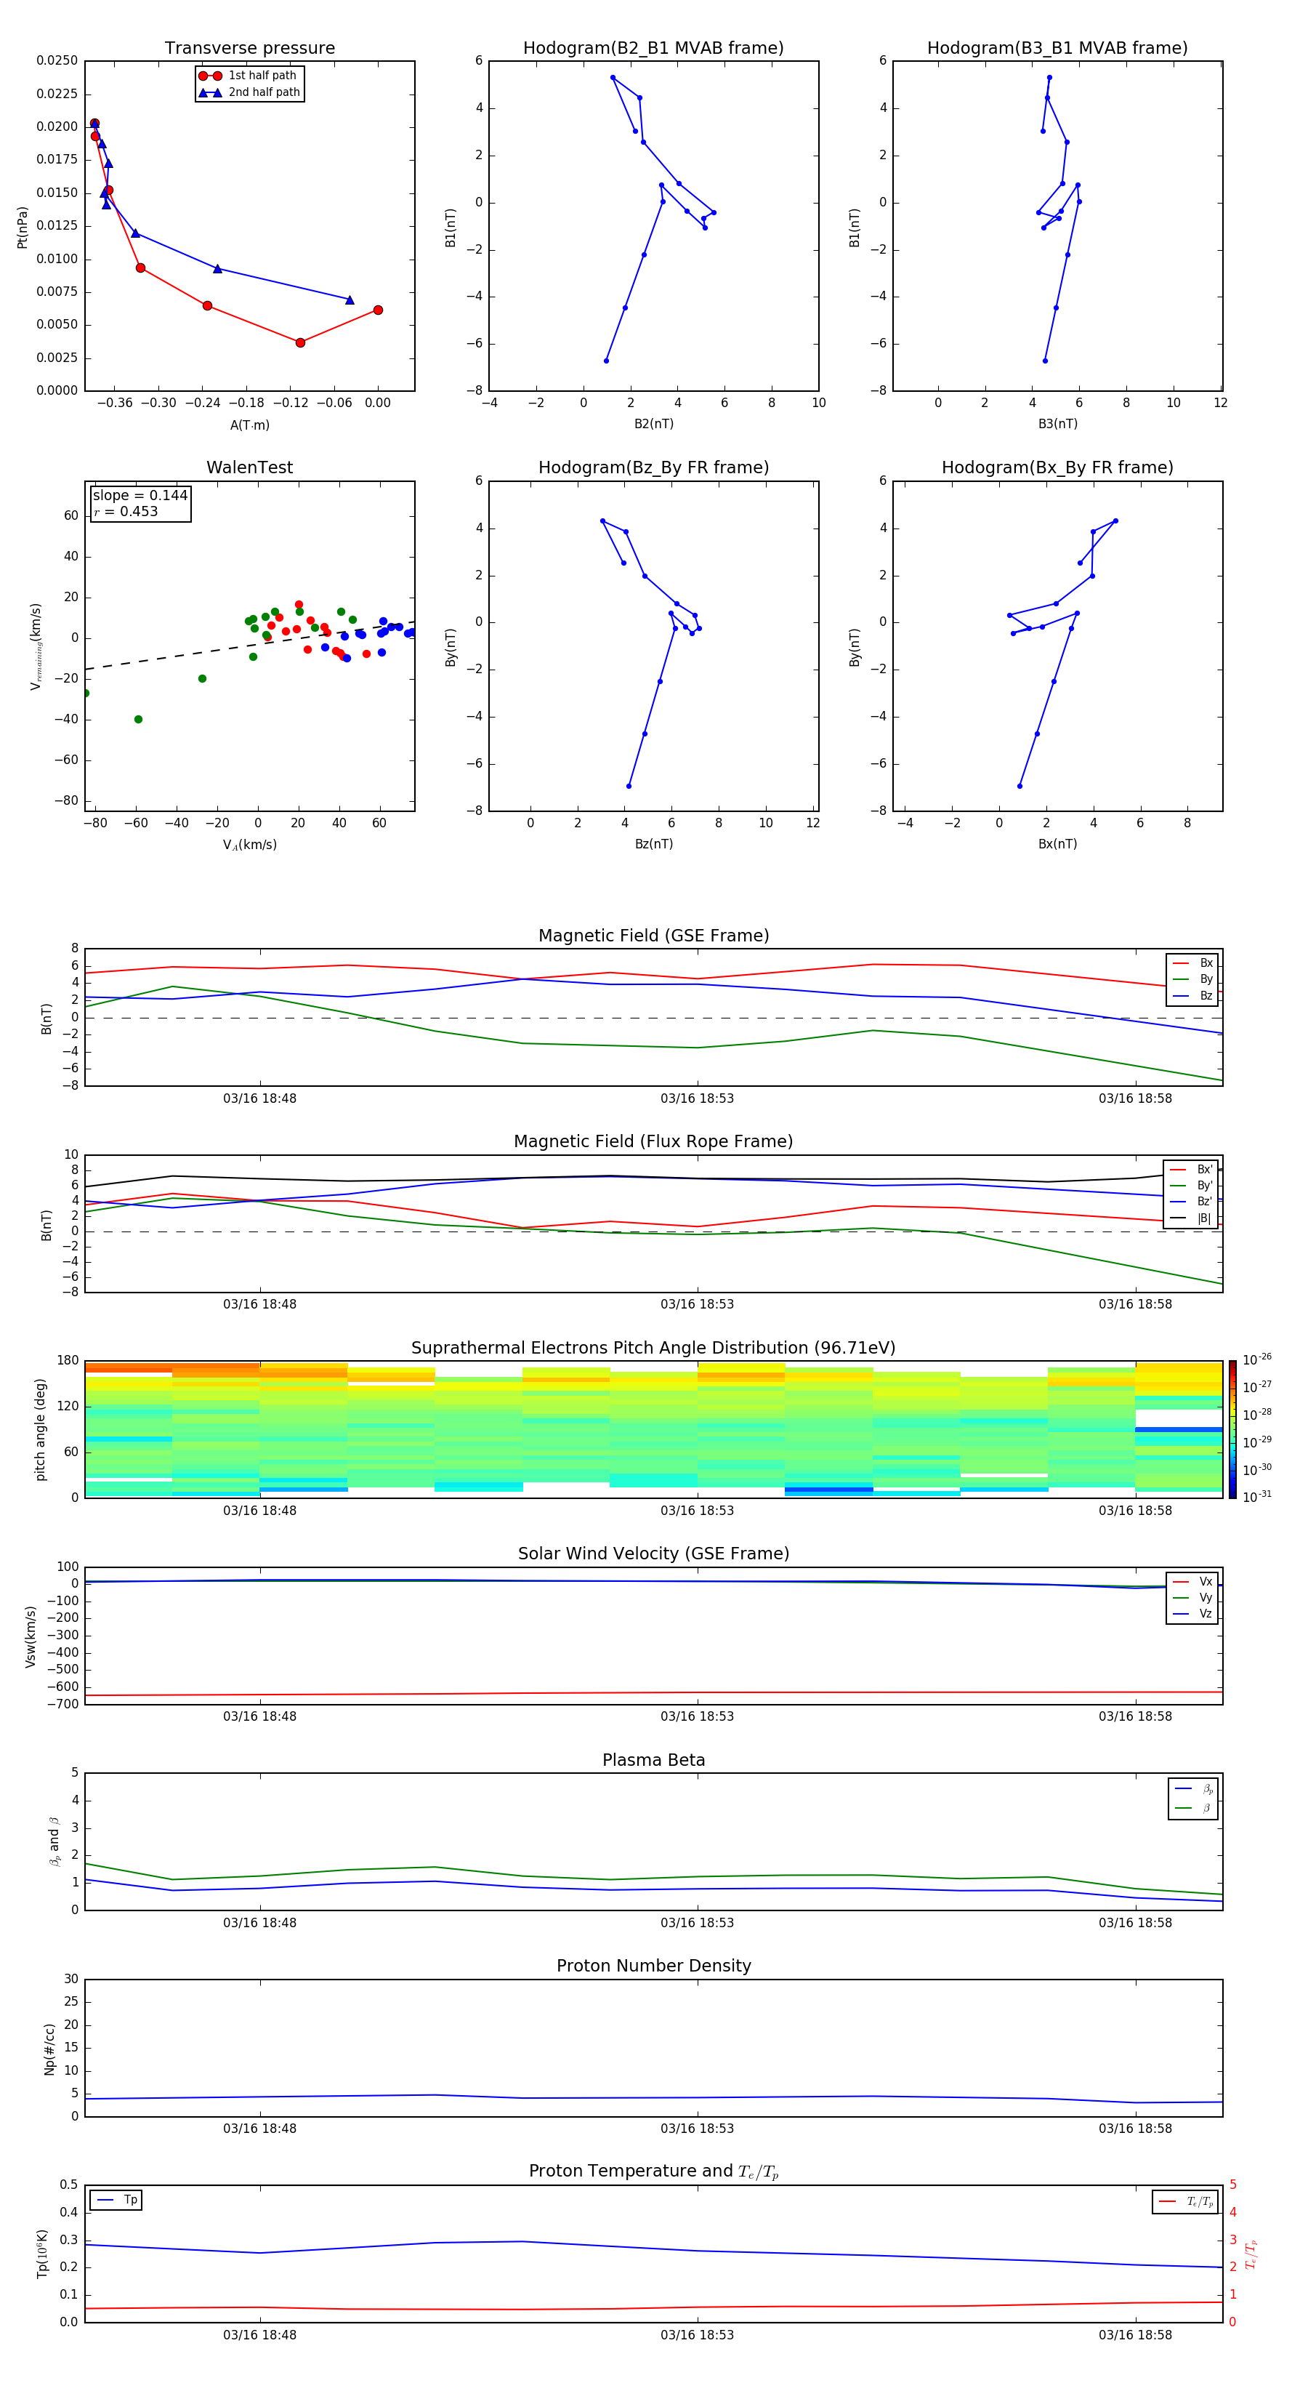Click the 'slope = 0.144' annotation
The image size is (1308, 2399).
(x=140, y=496)
